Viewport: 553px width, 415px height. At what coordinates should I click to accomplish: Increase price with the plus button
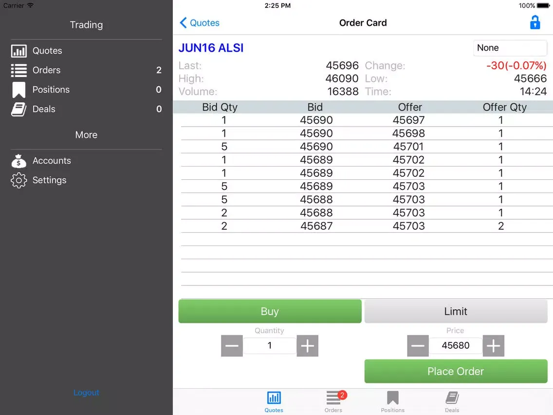[x=493, y=345]
